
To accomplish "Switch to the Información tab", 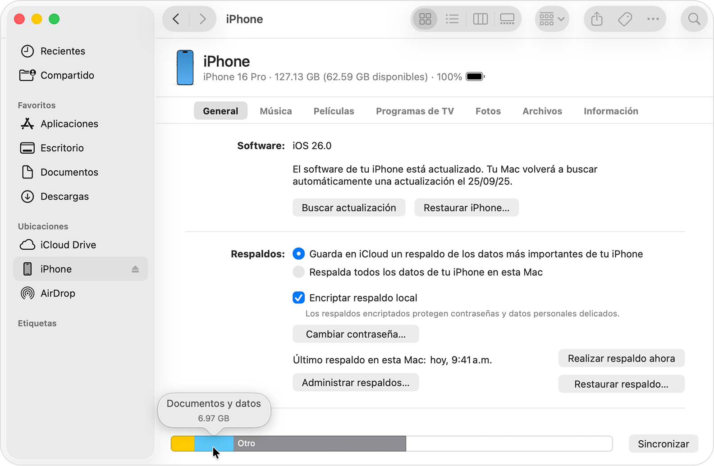I will (611, 111).
